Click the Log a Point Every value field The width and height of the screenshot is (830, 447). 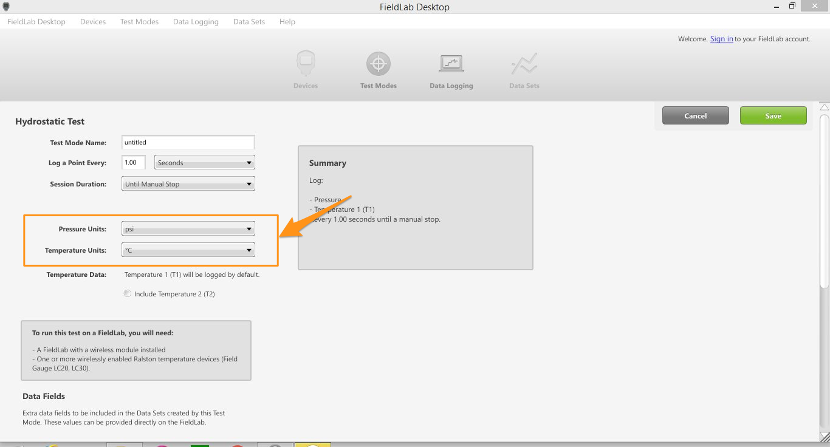click(x=134, y=162)
